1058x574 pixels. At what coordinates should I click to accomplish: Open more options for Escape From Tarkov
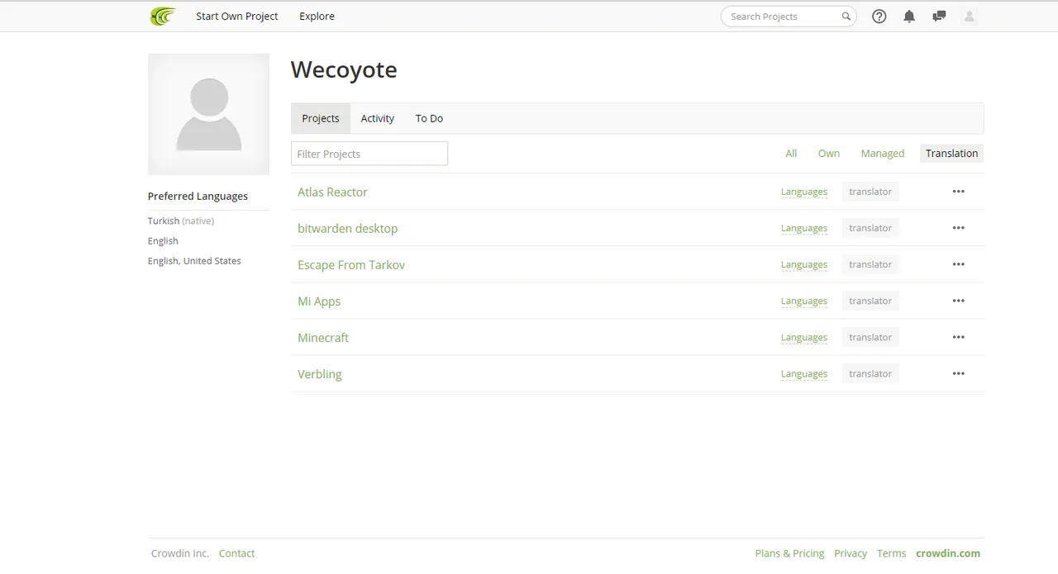tap(958, 264)
